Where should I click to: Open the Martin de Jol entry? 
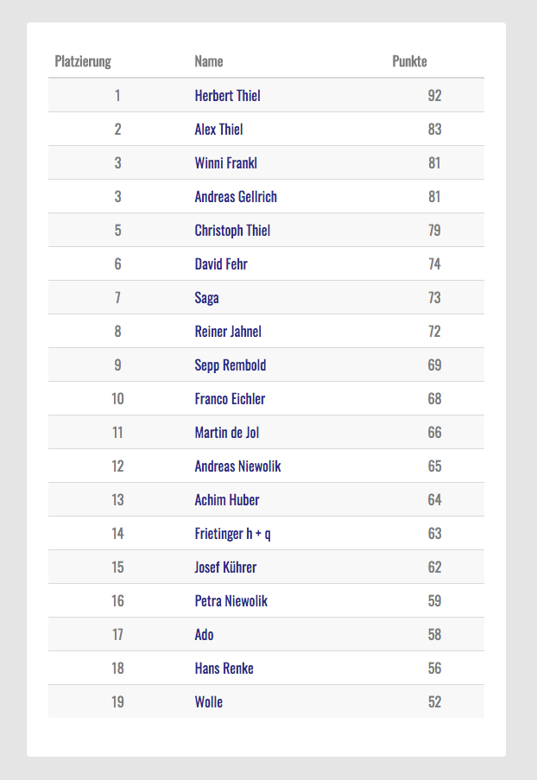point(226,433)
